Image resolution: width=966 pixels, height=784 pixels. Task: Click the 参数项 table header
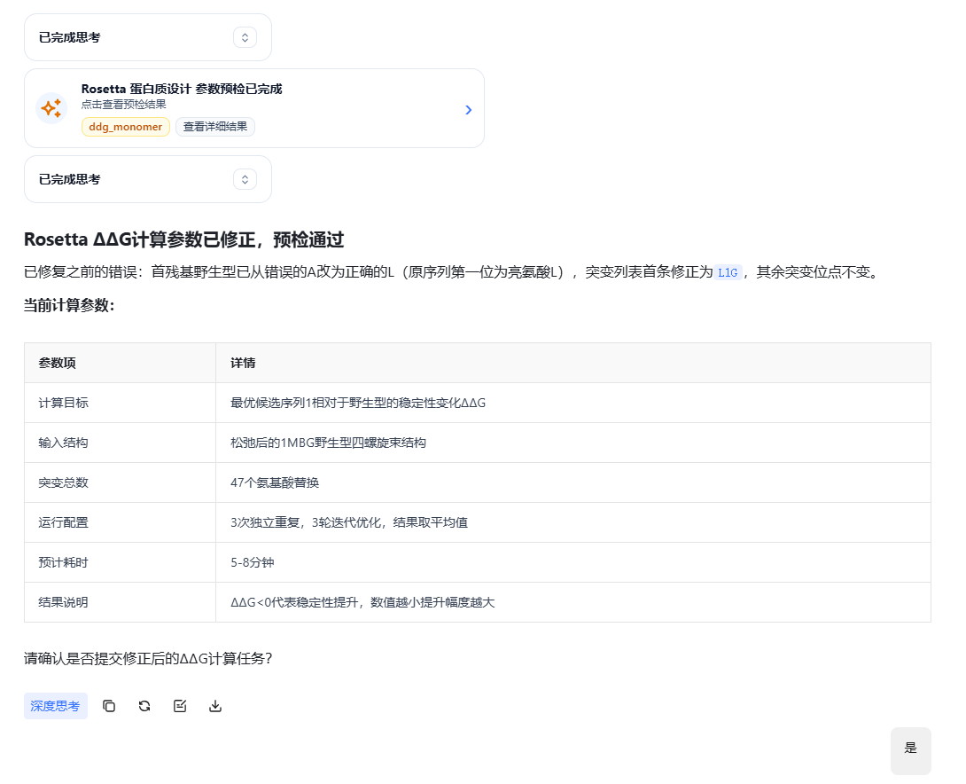click(x=121, y=363)
